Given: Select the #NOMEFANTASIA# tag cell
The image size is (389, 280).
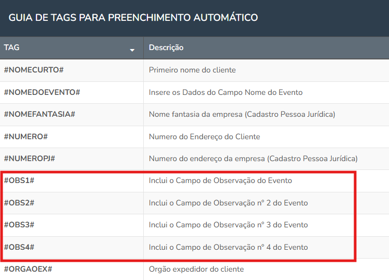Looking at the screenshot, I should tap(72, 115).
